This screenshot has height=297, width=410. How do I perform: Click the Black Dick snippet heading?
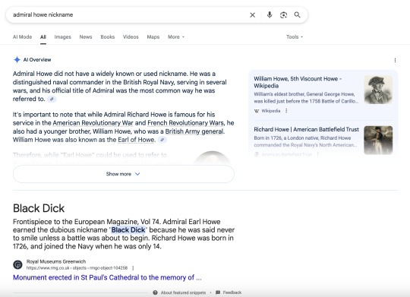pos(39,208)
